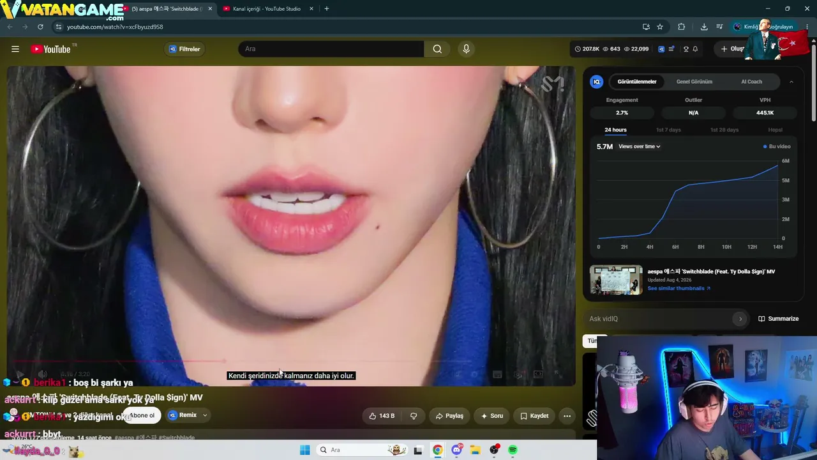Switch to the Genel Görünüm tab
The image size is (817, 460).
[694, 82]
